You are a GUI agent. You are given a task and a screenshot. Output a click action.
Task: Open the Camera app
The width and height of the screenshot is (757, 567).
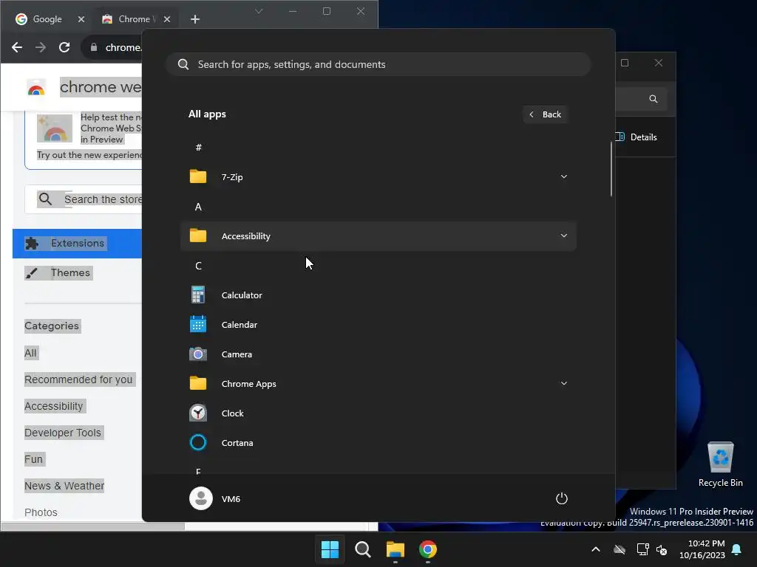378,354
